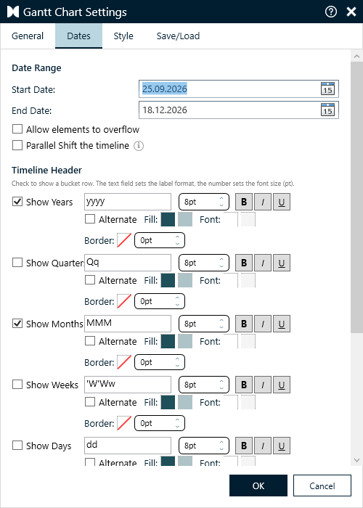Open the Quarters font size 8pt spinner
Viewport: 363px width, 508px height.
click(x=204, y=263)
